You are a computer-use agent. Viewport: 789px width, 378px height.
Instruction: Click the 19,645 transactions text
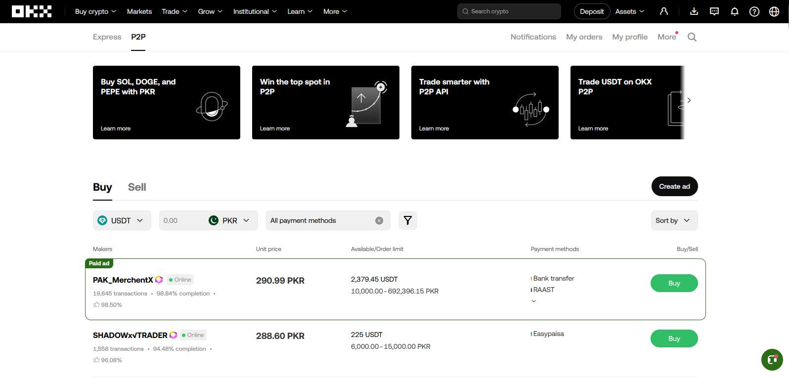click(120, 294)
